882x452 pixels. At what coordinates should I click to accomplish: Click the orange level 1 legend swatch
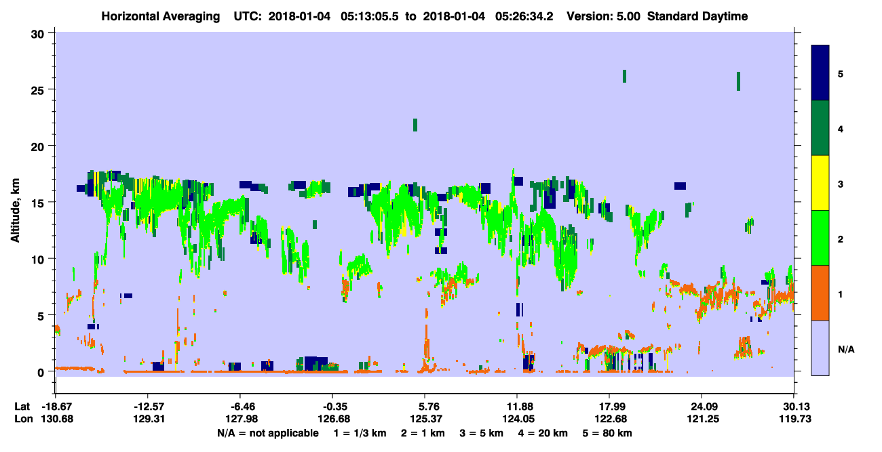tap(820, 293)
